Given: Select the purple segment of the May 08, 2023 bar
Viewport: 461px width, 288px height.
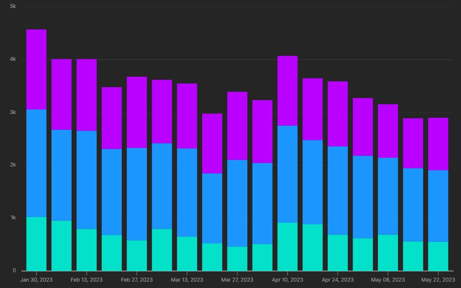Looking at the screenshot, I should tap(388, 131).
